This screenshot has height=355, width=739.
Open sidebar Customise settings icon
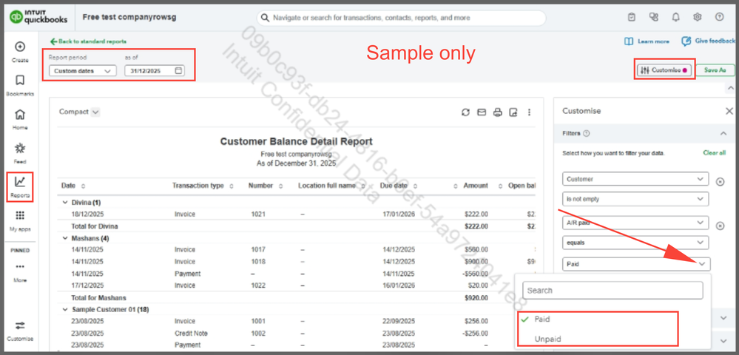click(20, 325)
